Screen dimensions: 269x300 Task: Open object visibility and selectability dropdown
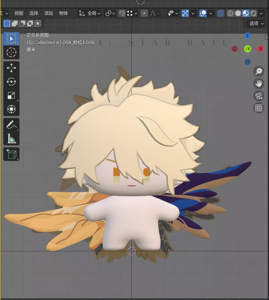tap(173, 13)
